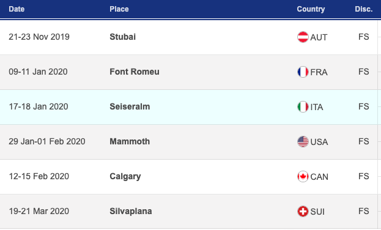Click the Switzerland flag icon
The image size is (381, 230).
click(x=303, y=211)
